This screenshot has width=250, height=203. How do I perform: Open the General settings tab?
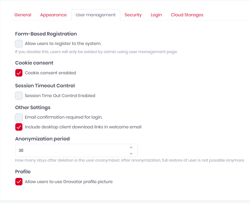pyautogui.click(x=23, y=15)
